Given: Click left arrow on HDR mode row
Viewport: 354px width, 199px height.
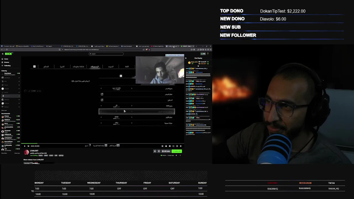Looking at the screenshot, I should tap(101, 106).
